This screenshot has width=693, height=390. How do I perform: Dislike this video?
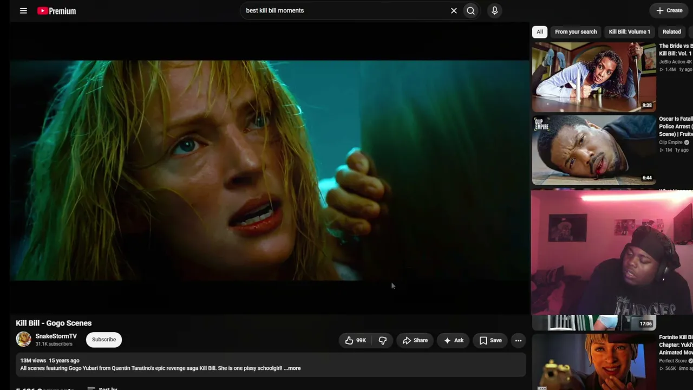click(x=383, y=340)
